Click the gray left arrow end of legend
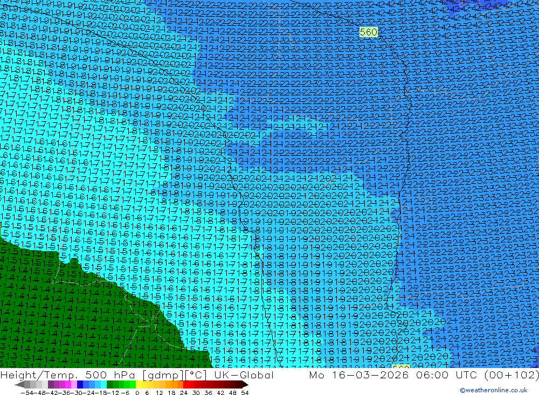This screenshot has height=395, width=539. (x=19, y=385)
